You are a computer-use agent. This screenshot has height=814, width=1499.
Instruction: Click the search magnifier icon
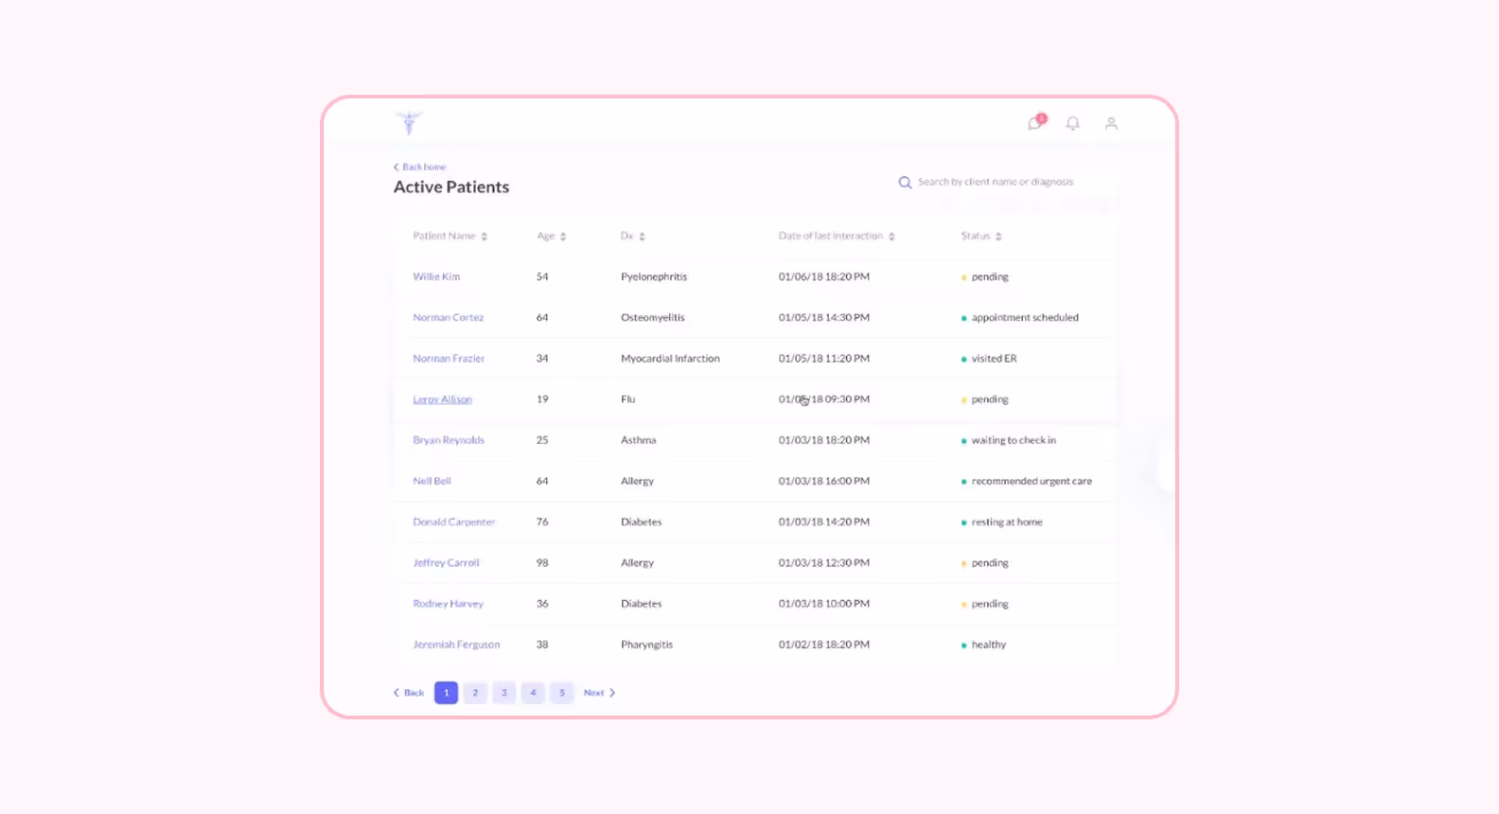coord(905,182)
